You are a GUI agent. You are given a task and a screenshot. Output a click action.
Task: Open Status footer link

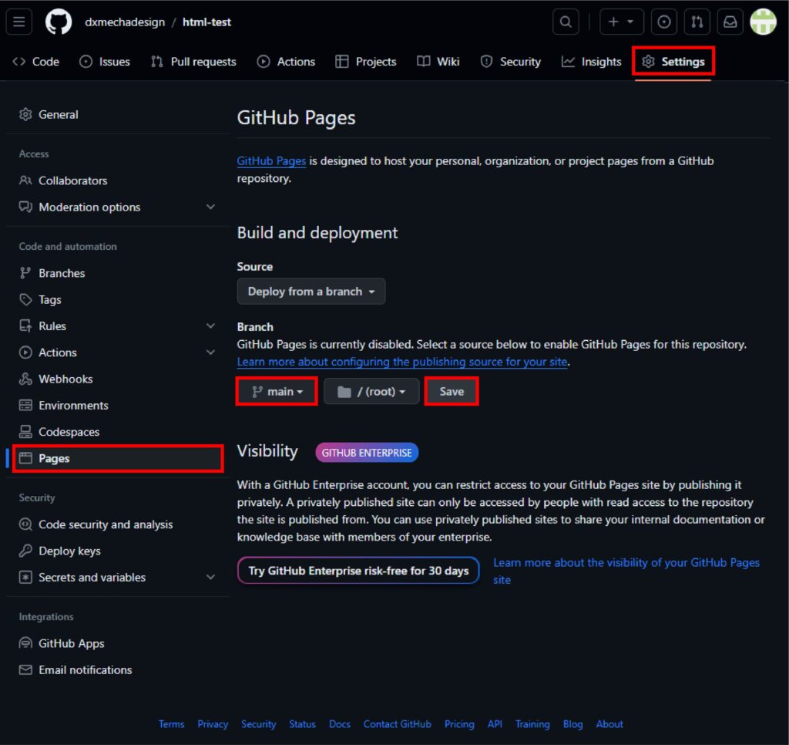[x=302, y=724]
